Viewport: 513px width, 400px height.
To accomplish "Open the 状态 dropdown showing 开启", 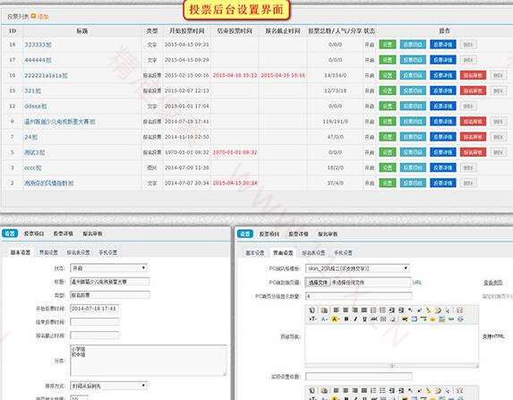I will click(x=109, y=268).
